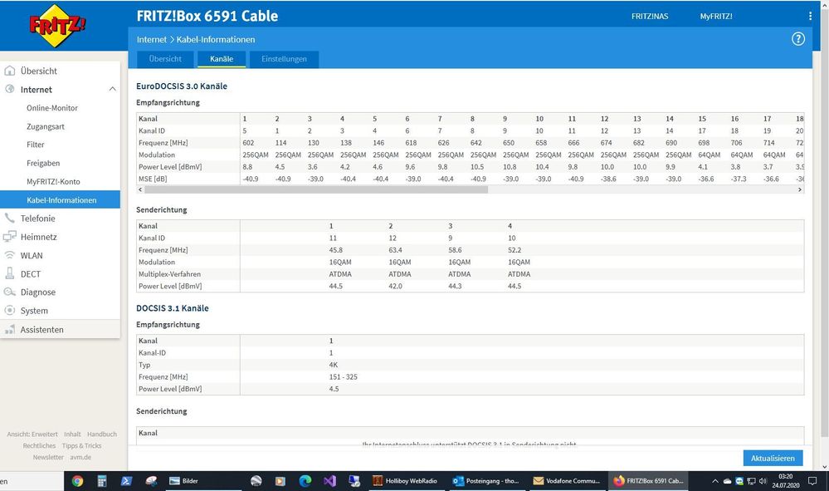The width and height of the screenshot is (829, 491).
Task: Open the Newsletter footer link
Action: click(48, 458)
